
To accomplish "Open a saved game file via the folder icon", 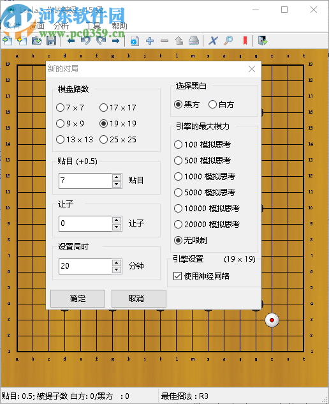I will (x=36, y=41).
